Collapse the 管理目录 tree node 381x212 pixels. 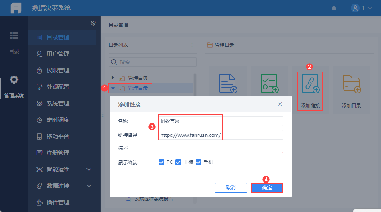(x=113, y=89)
